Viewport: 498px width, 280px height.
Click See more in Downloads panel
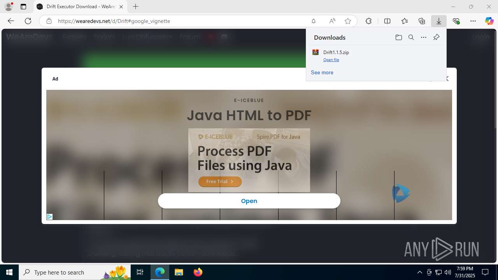322,72
